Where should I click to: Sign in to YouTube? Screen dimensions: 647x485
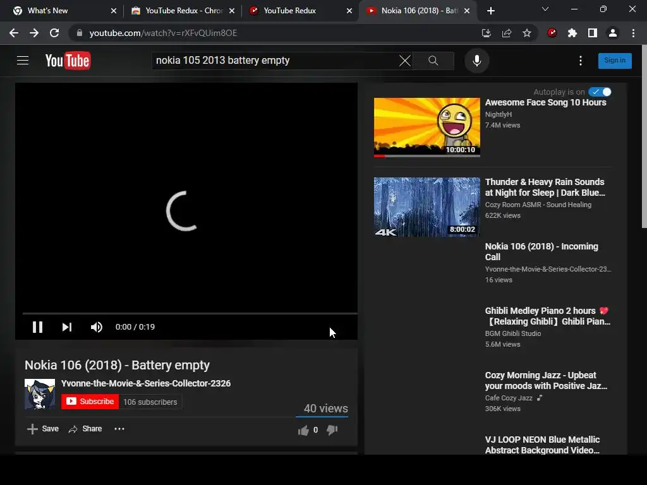click(615, 61)
